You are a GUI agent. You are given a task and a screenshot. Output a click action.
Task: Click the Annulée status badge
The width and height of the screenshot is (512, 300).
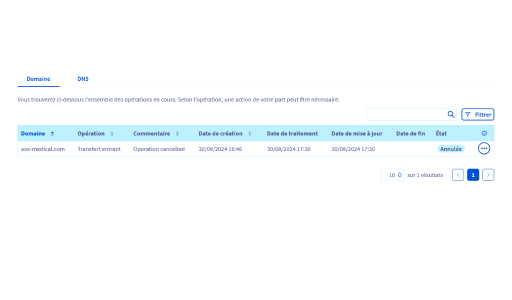point(450,149)
